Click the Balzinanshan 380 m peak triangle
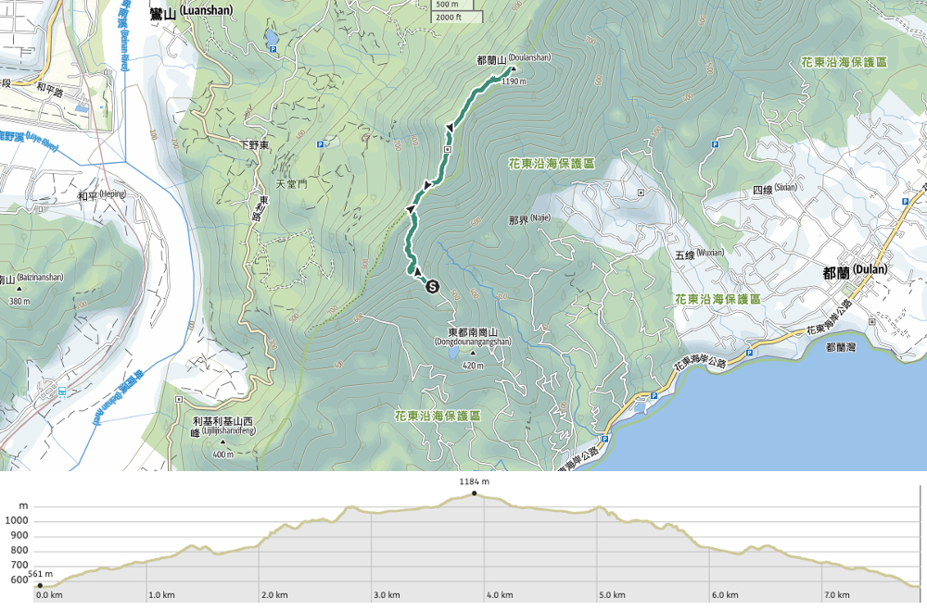927x610 pixels. tap(18, 289)
